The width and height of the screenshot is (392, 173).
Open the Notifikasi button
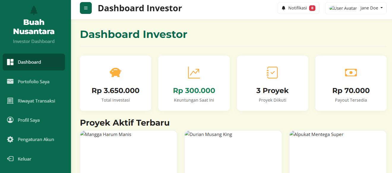[x=298, y=8]
